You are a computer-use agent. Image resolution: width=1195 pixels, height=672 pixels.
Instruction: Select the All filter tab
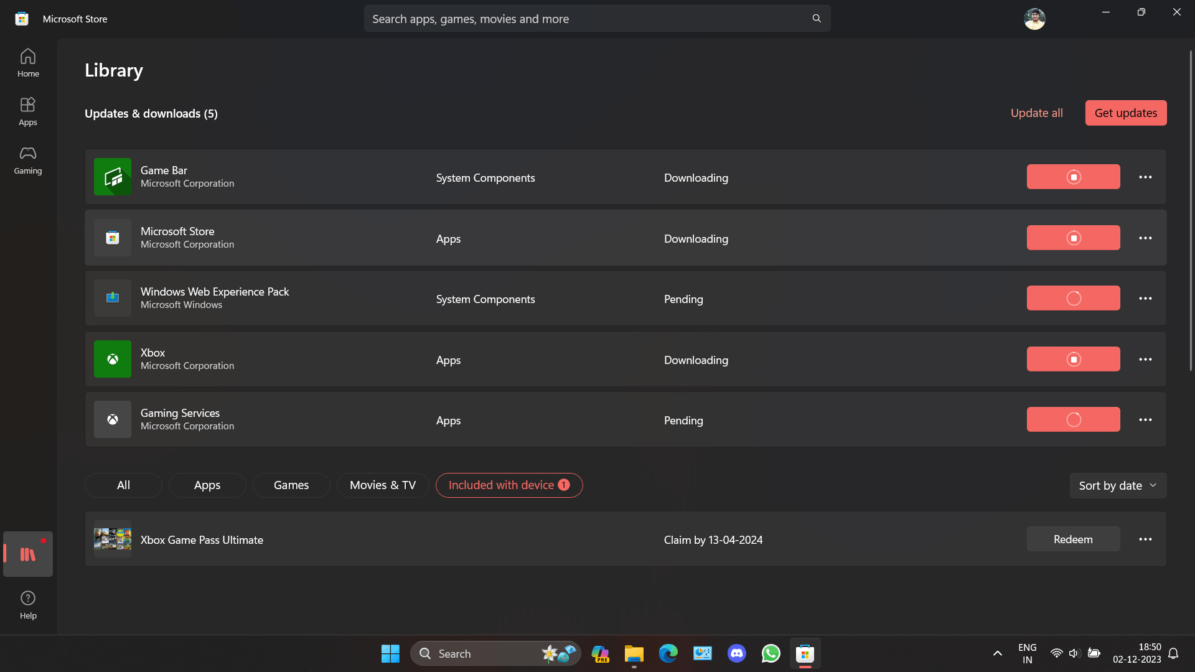[123, 485]
